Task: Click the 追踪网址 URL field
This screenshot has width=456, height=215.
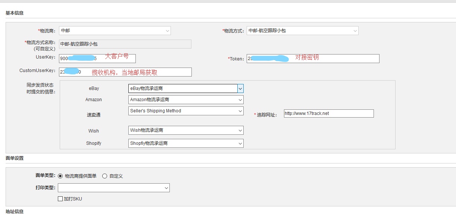Action: [x=328, y=113]
